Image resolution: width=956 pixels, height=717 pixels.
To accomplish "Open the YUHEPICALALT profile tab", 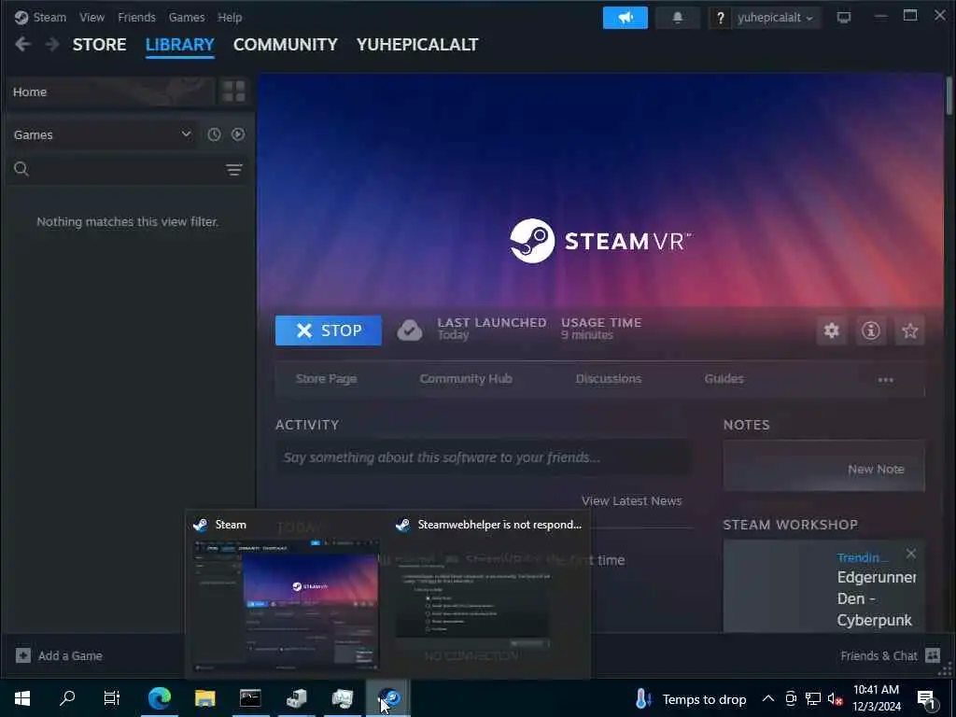I will tap(417, 45).
